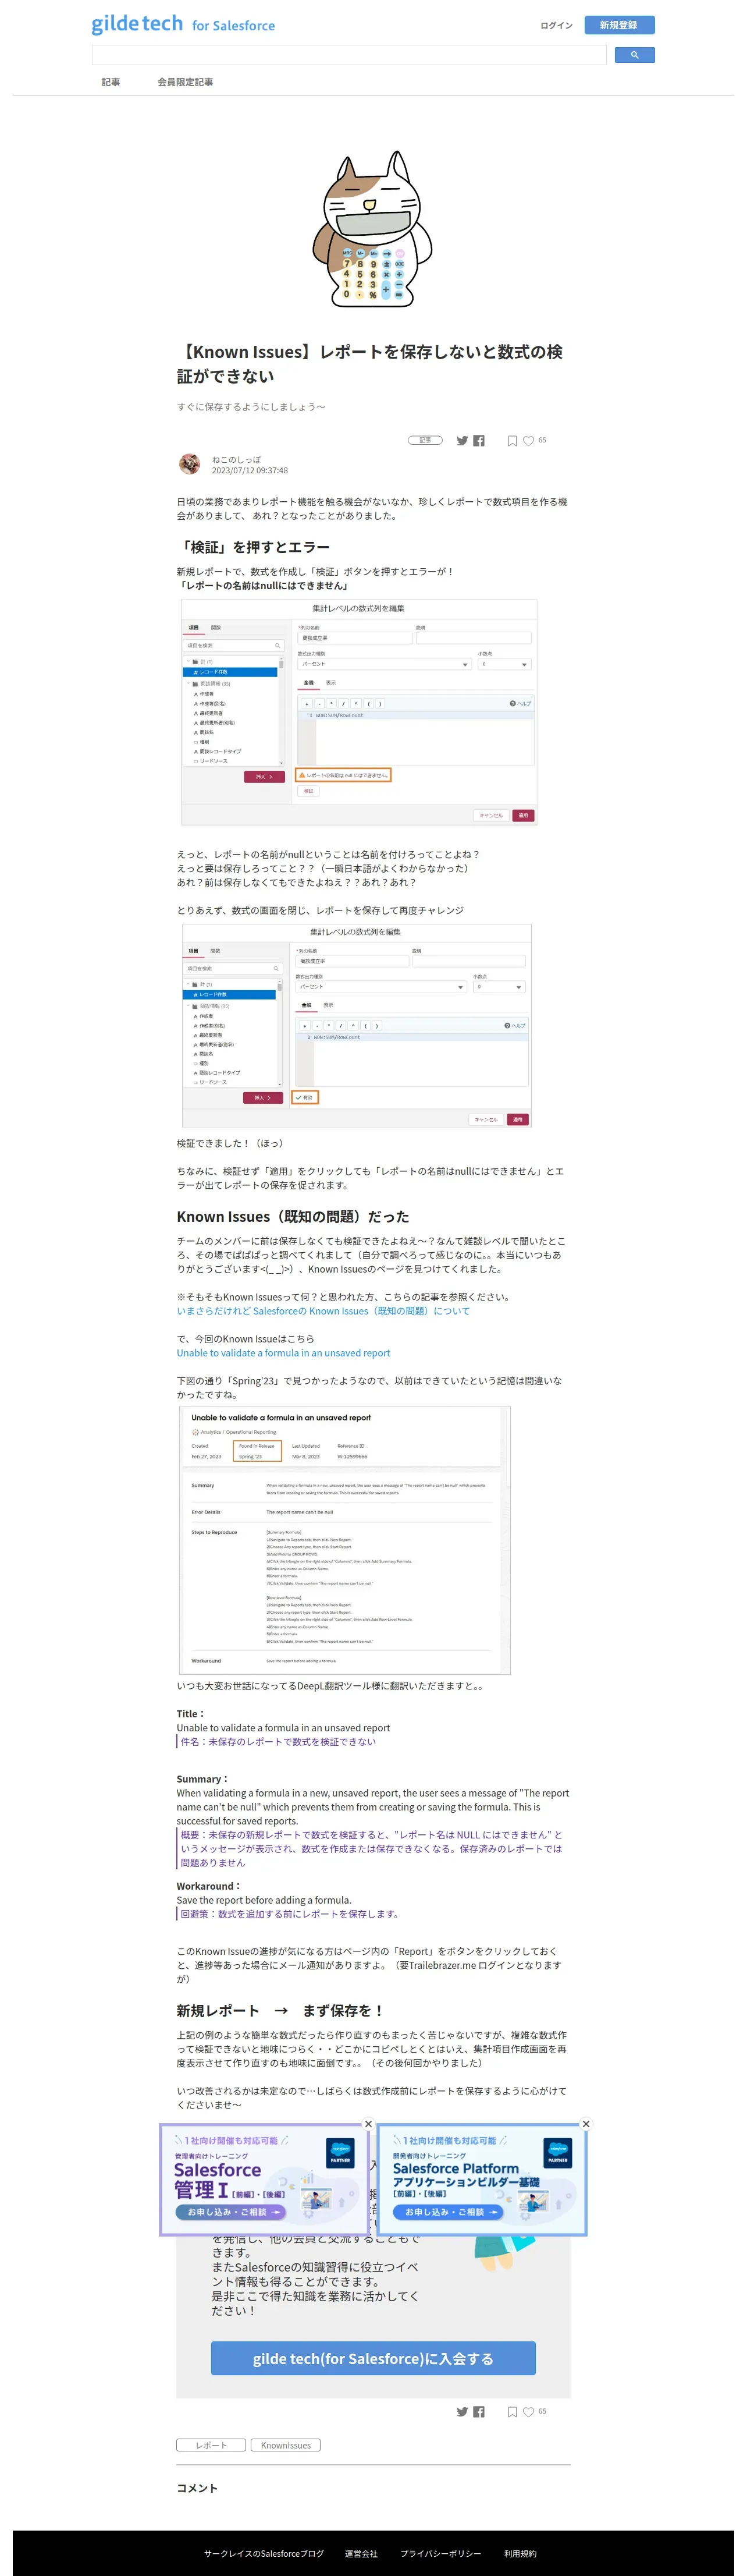The width and height of the screenshot is (747, 2576).
Task: Click gilde tech(for Salesforce)に入会する button
Action: point(373,2358)
